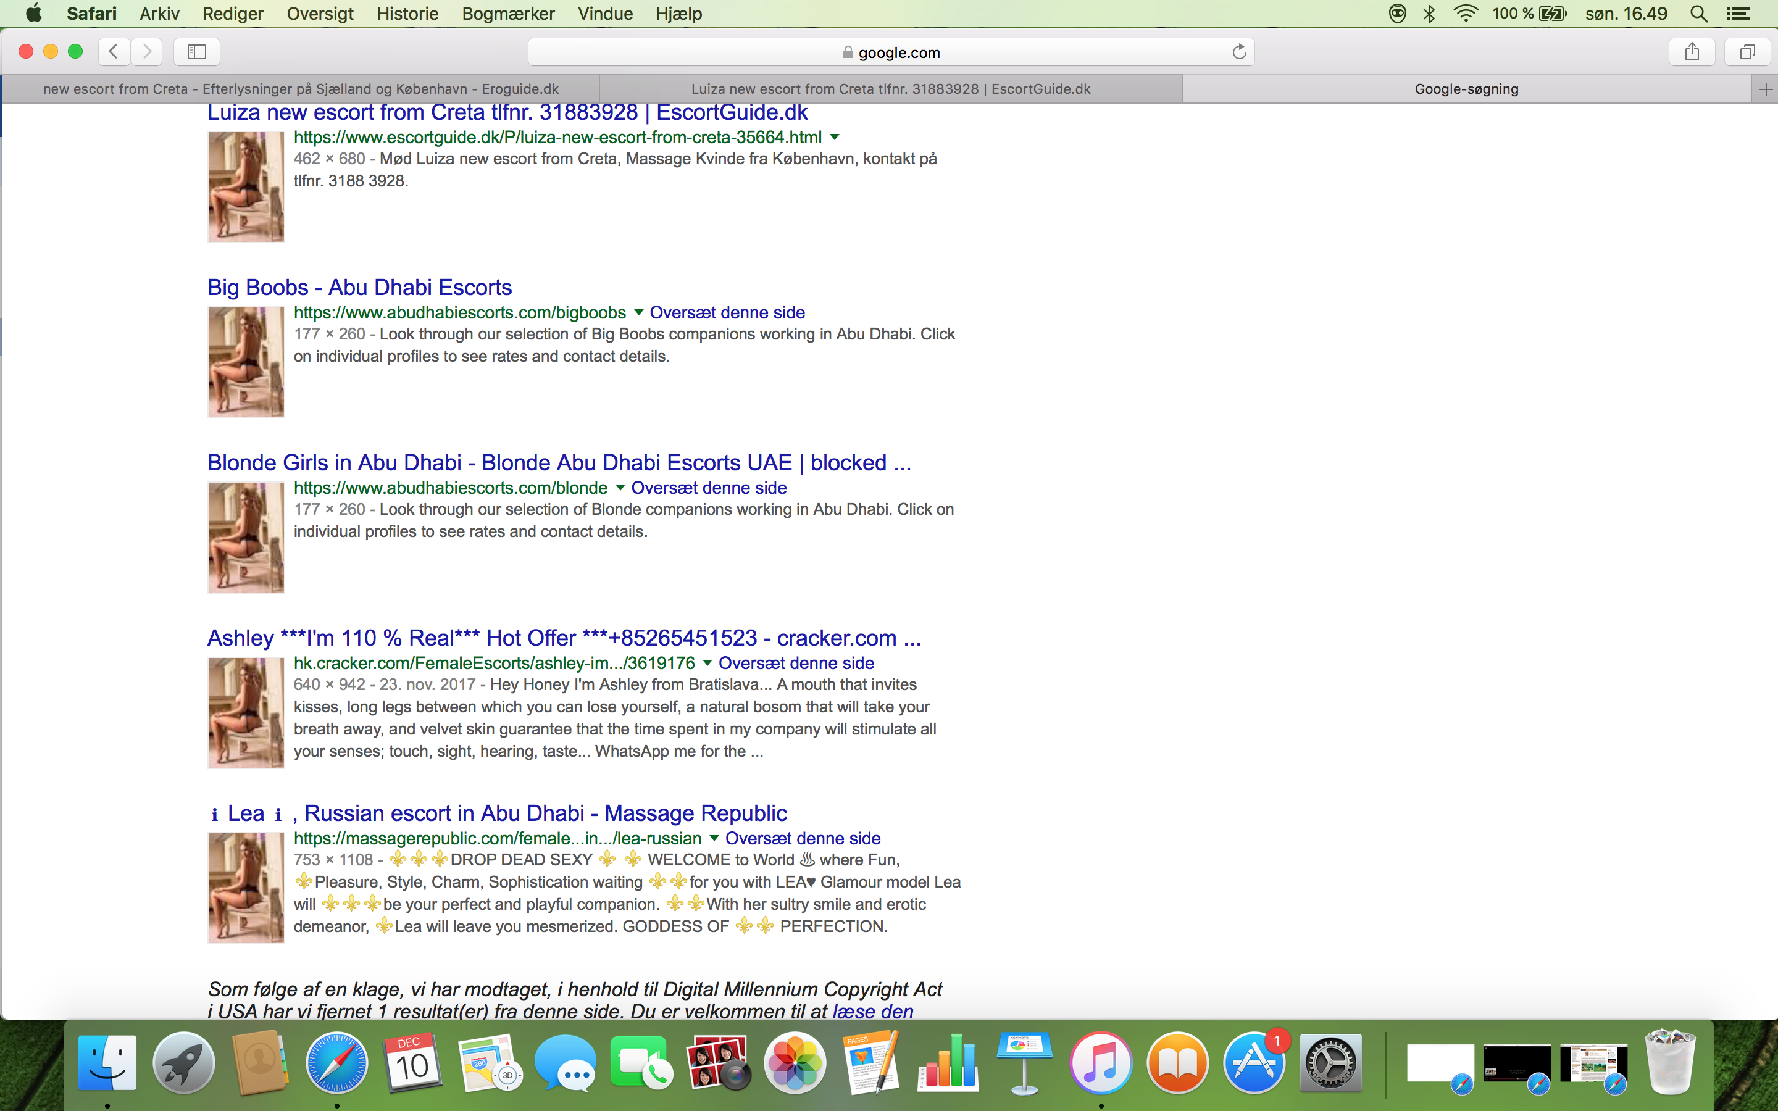
Task: Expand dropdown arrow after hk.cracker.com URL
Action: 707,663
